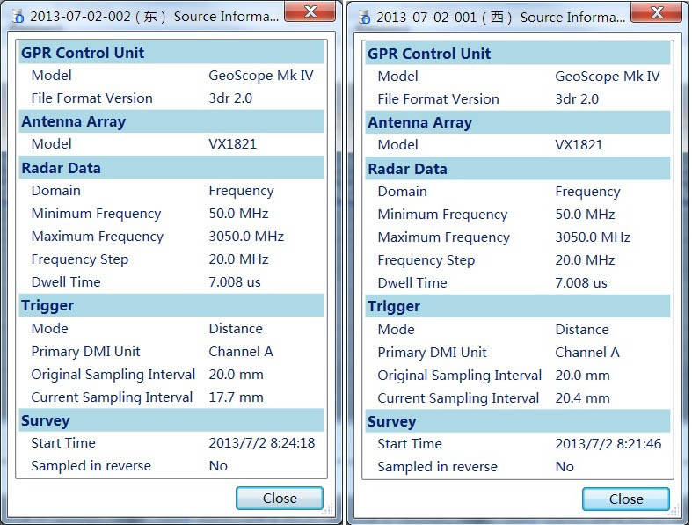Click GPR Control Unit header in the 002 dialog
This screenshot has height=525, width=692.
coord(83,53)
